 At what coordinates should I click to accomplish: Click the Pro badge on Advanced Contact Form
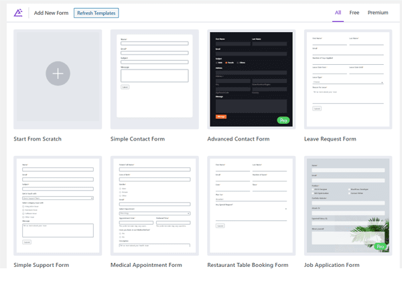point(283,120)
